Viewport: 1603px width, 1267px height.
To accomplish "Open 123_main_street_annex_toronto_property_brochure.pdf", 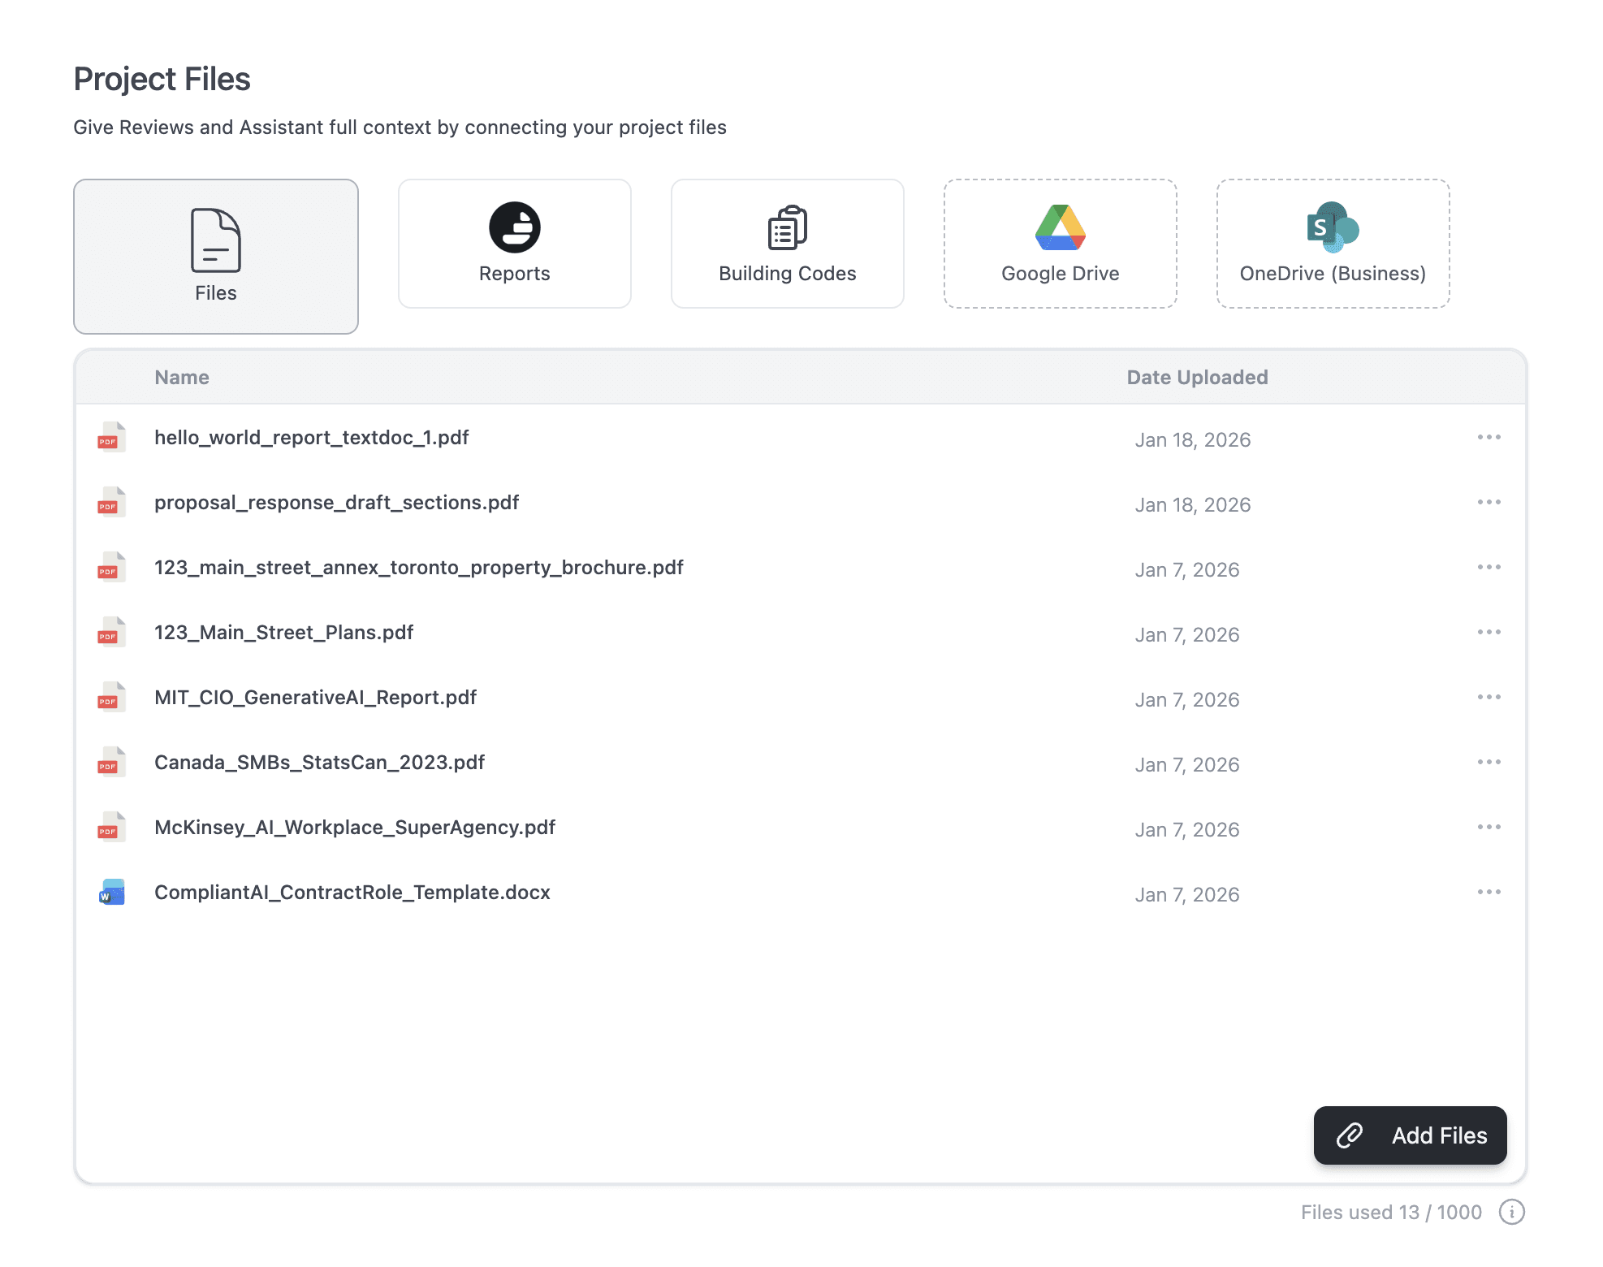I will (418, 568).
